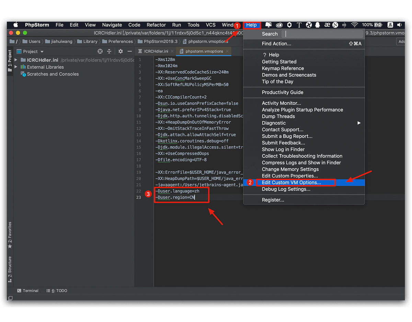412x322 pixels.
Task: Click the Apple logo in menu bar
Action: click(15, 25)
